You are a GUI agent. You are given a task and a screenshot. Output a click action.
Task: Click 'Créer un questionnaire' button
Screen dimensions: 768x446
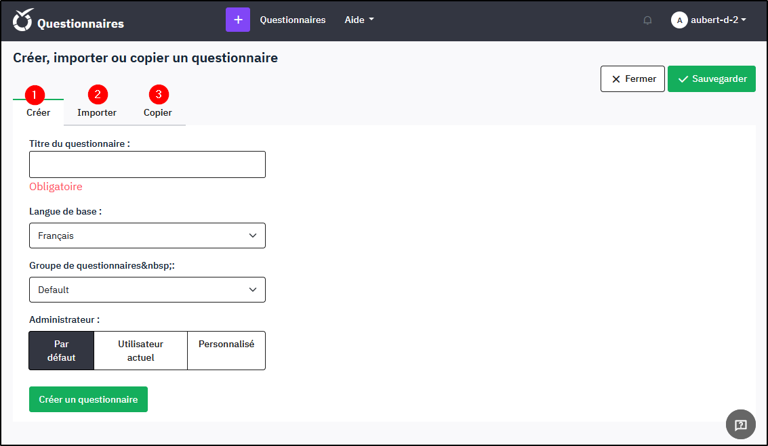88,399
